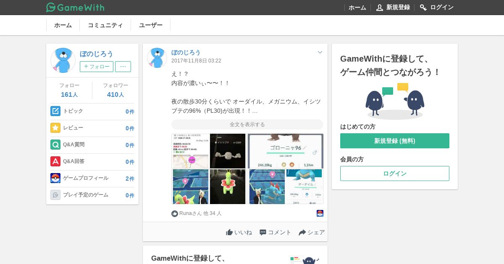Open ぽのじろう profile avatar in sidebar
Image resolution: width=504 pixels, height=264 pixels.
coord(63,60)
